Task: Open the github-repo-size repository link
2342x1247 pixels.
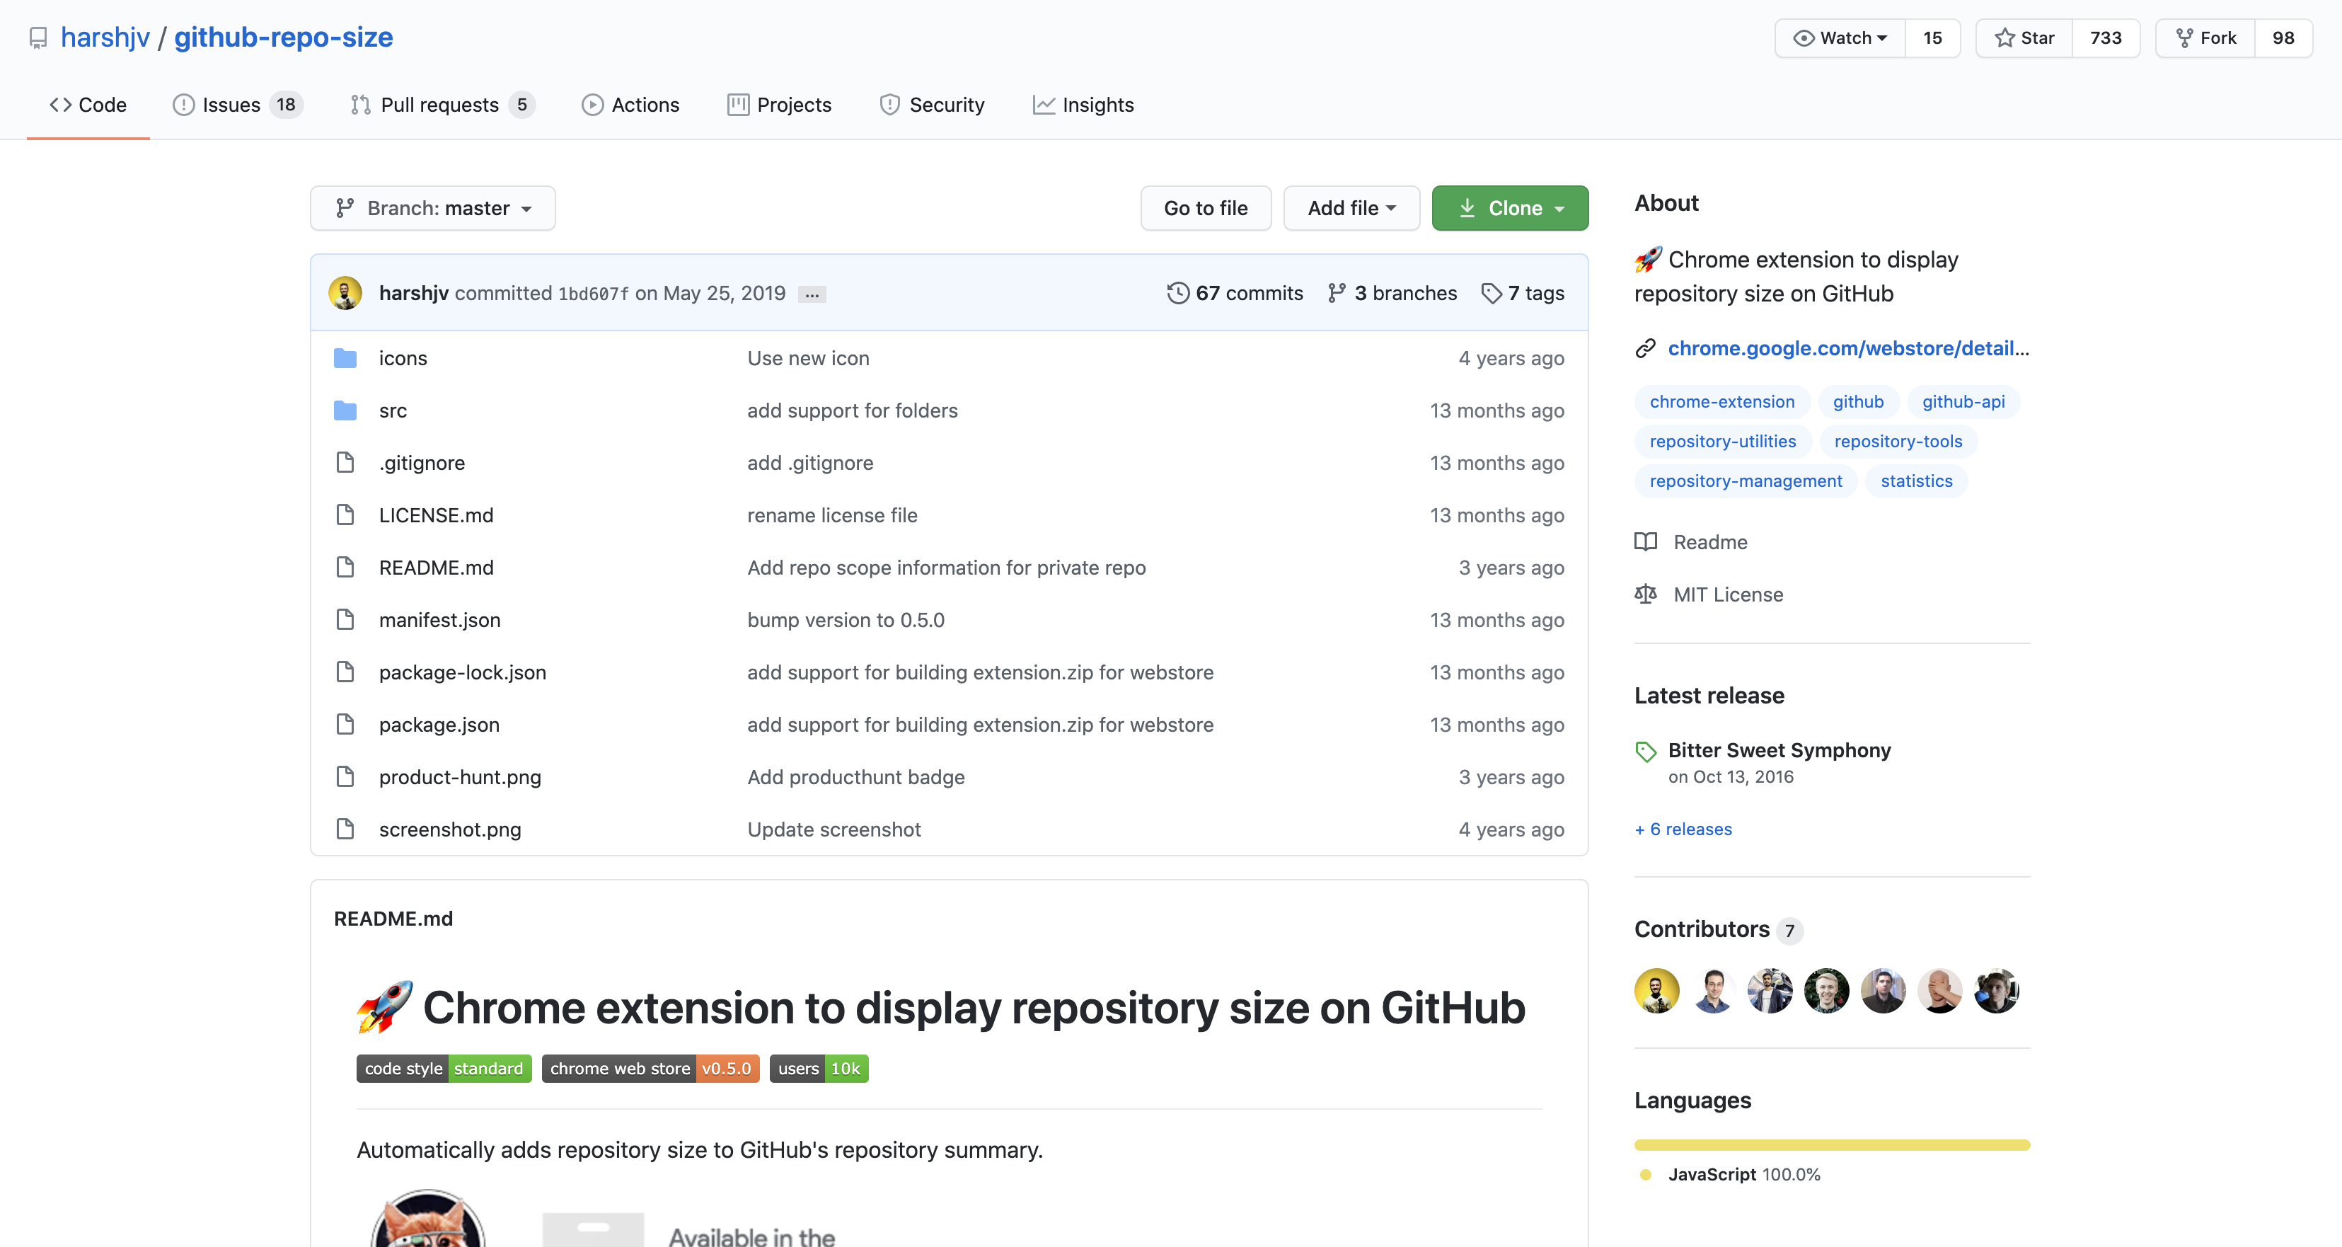Action: pyautogui.click(x=284, y=38)
